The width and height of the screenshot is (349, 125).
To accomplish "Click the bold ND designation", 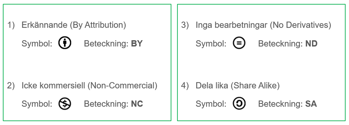I will (311, 44).
